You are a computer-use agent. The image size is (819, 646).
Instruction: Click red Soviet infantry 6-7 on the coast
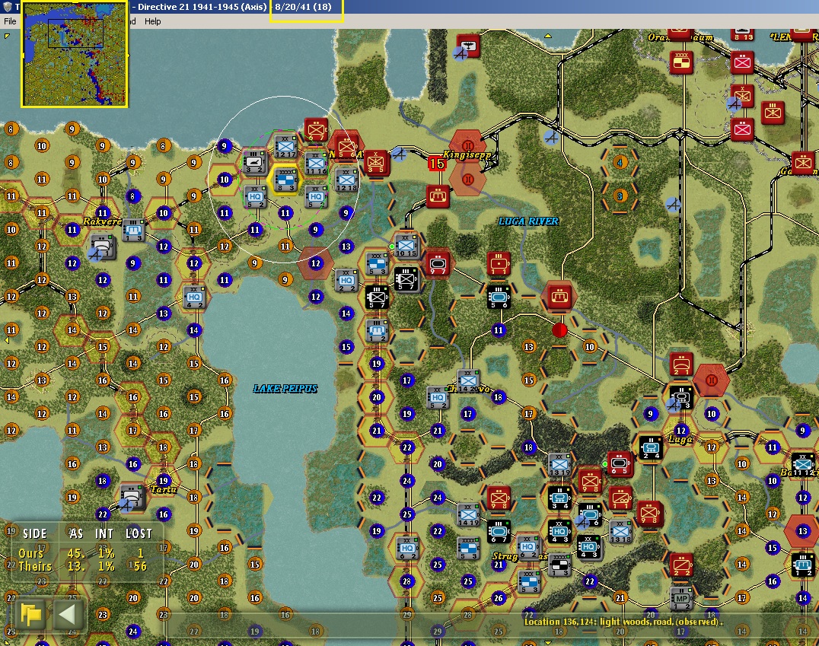(x=315, y=131)
